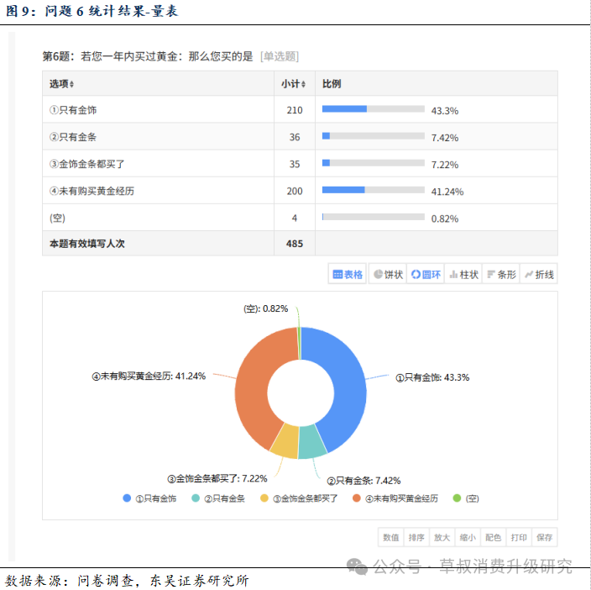
Task: Sort by the 选项 column arrow
Action: (x=71, y=84)
